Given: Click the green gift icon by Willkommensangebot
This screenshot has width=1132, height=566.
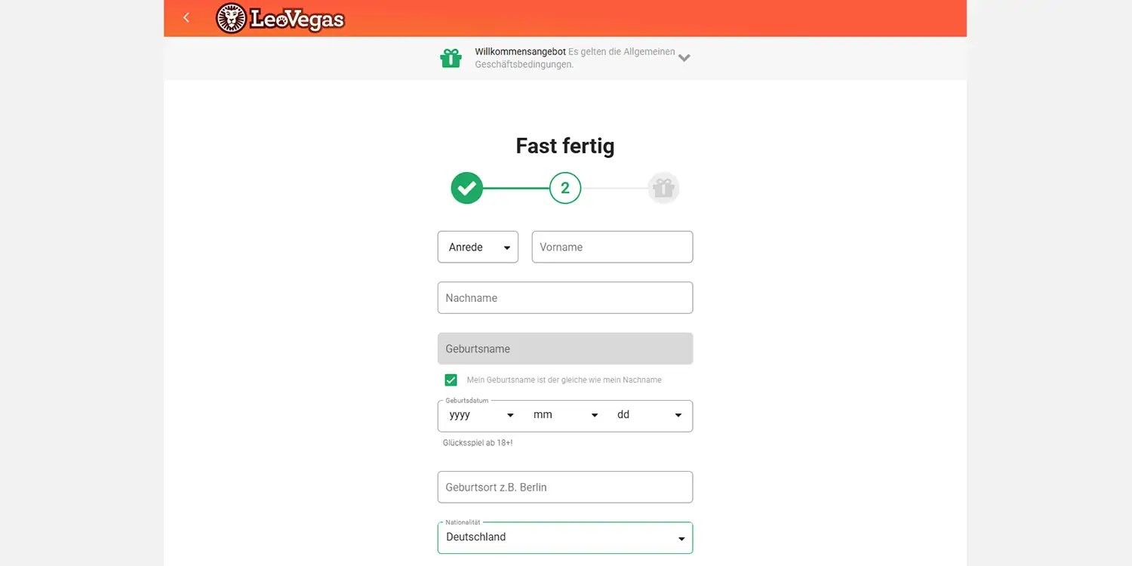Looking at the screenshot, I should [x=451, y=58].
